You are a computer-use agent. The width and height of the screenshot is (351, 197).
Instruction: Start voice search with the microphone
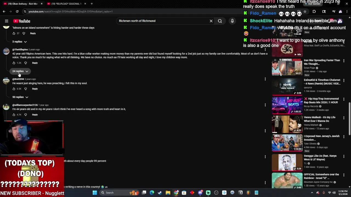[x=232, y=21]
